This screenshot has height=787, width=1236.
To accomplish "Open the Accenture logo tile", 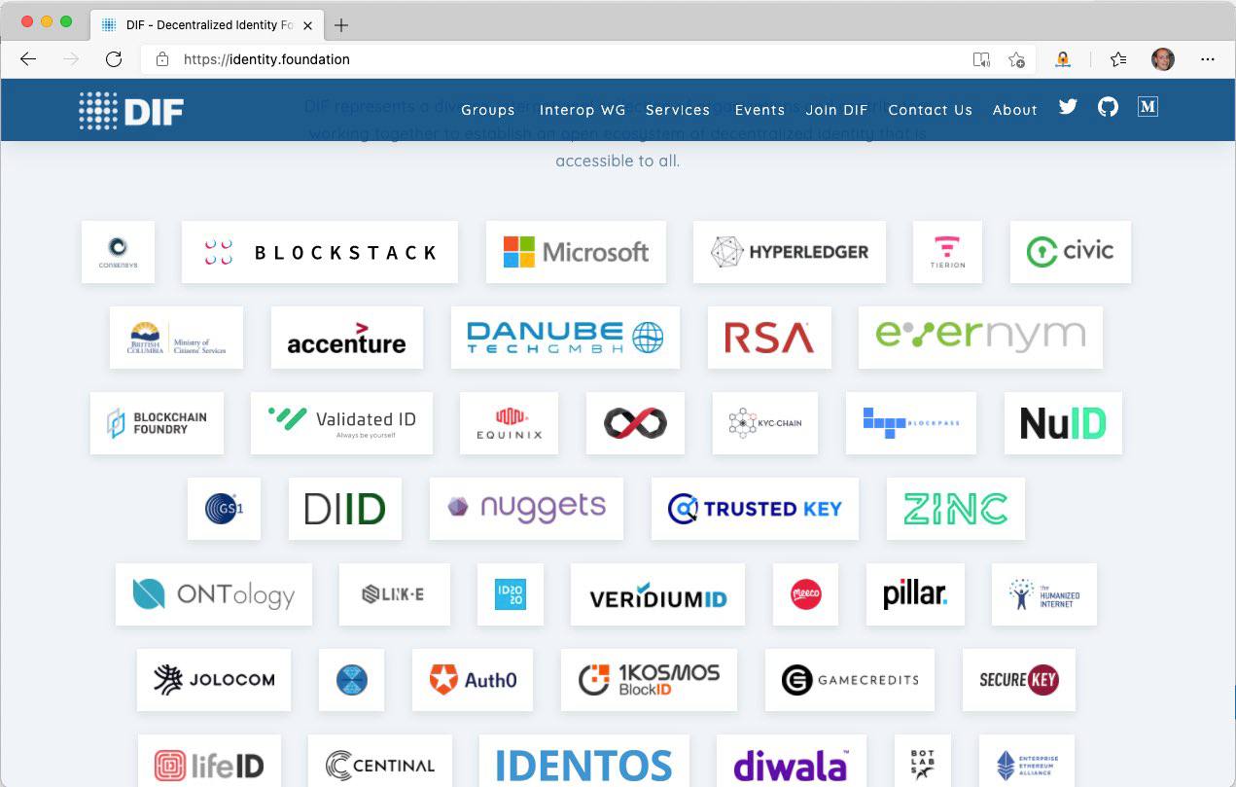I will pos(347,338).
